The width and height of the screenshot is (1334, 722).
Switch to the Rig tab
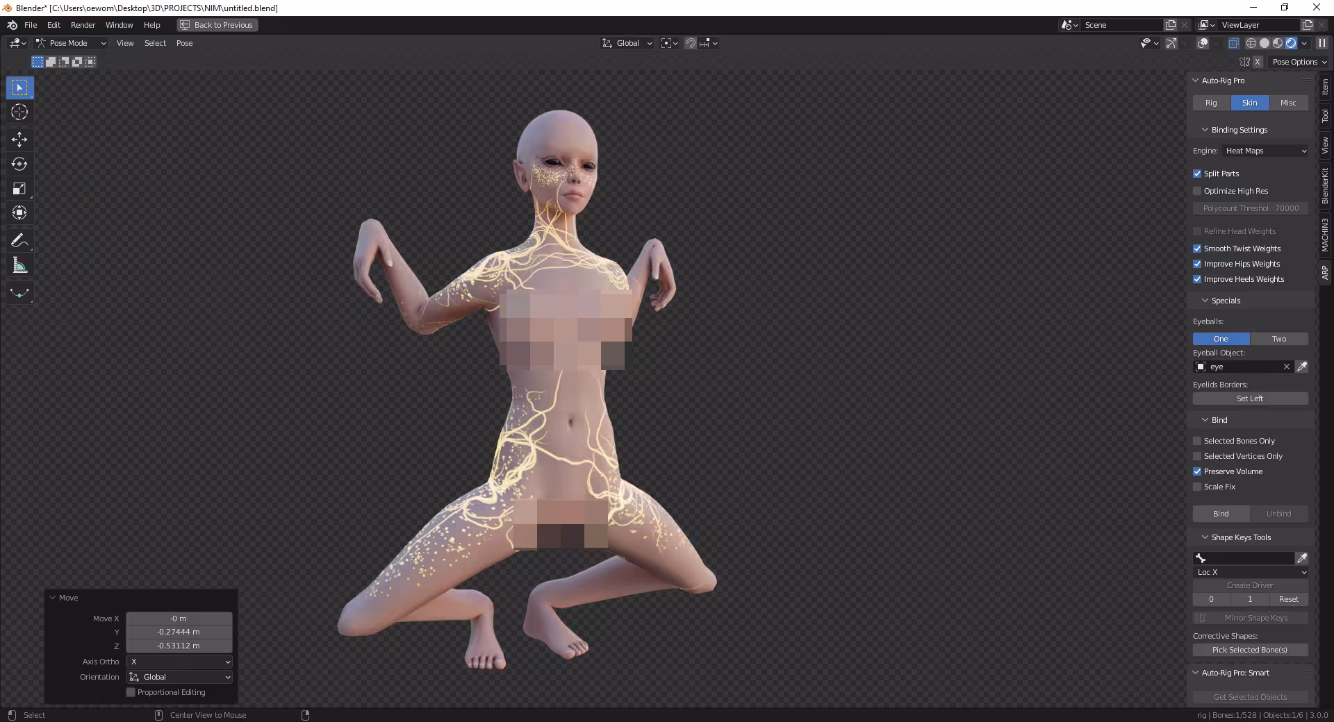coord(1212,103)
